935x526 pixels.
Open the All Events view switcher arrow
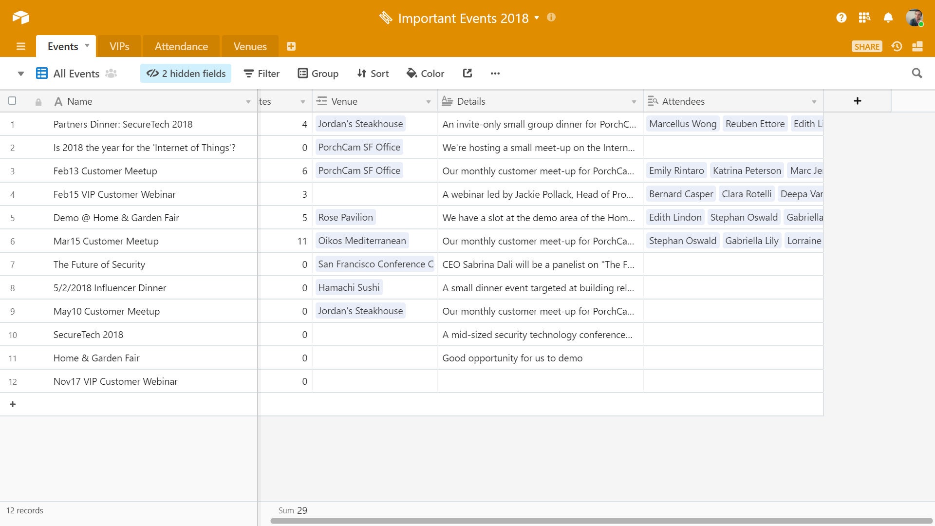tap(20, 74)
